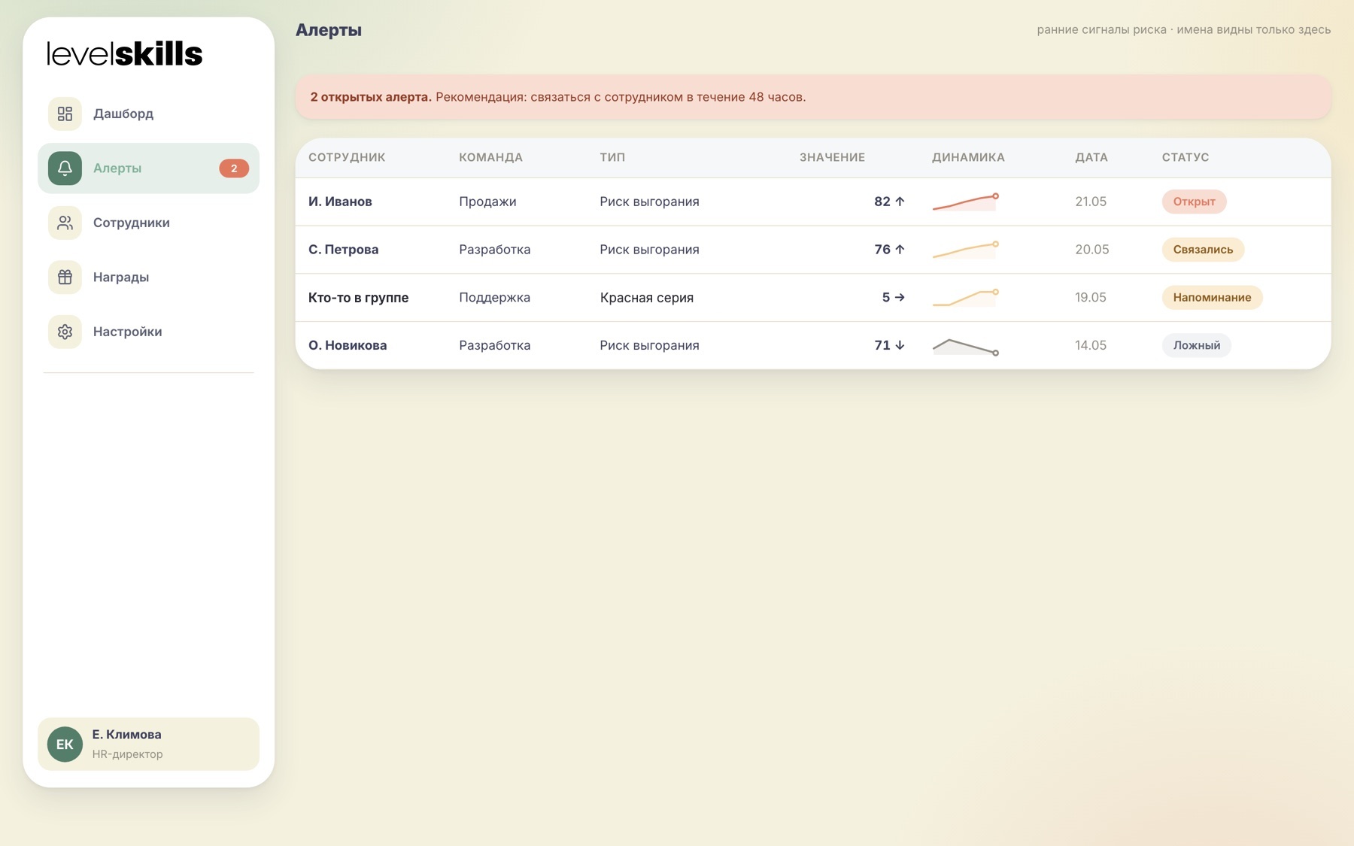The height and width of the screenshot is (846, 1354).
Task: Sort by the Тип column header
Action: (612, 157)
